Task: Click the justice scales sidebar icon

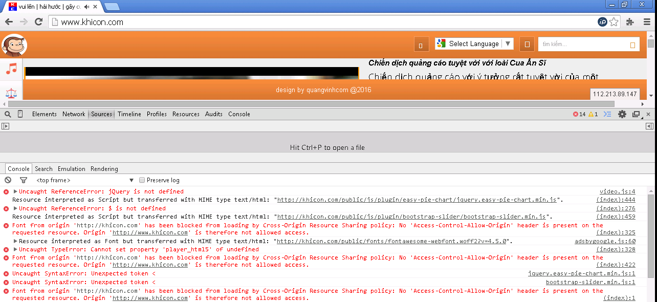Action: (11, 93)
